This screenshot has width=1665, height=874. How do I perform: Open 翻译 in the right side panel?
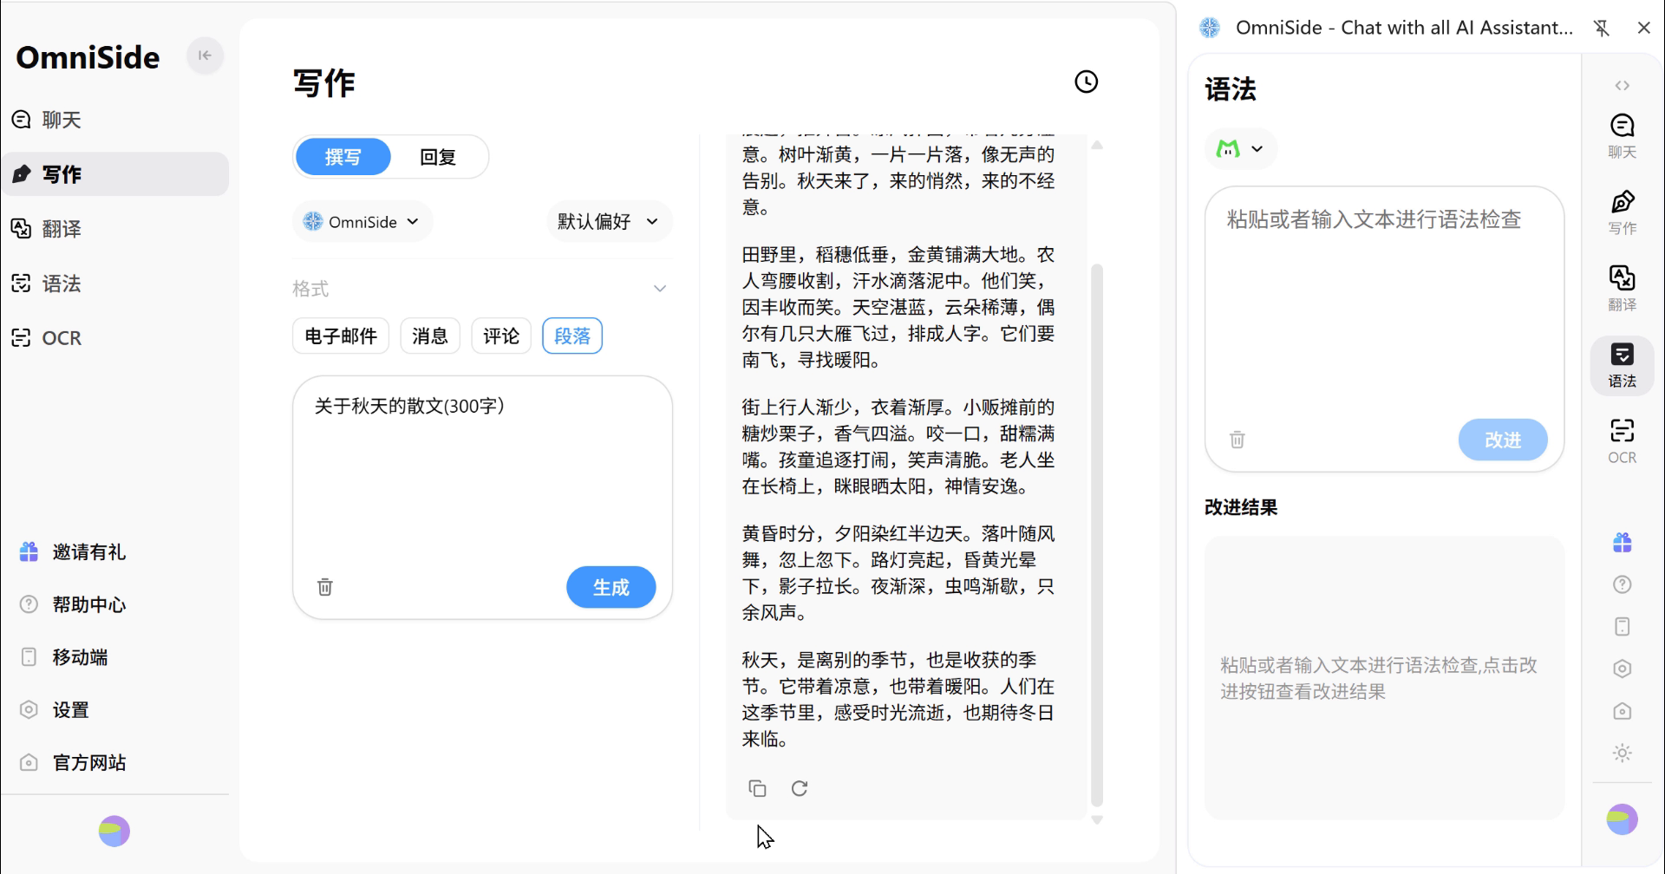(1622, 288)
